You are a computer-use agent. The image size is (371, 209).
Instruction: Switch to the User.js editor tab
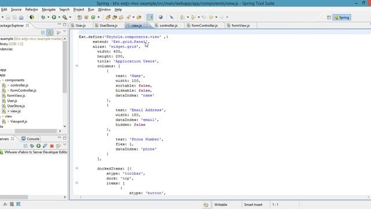pyautogui.click(x=81, y=26)
